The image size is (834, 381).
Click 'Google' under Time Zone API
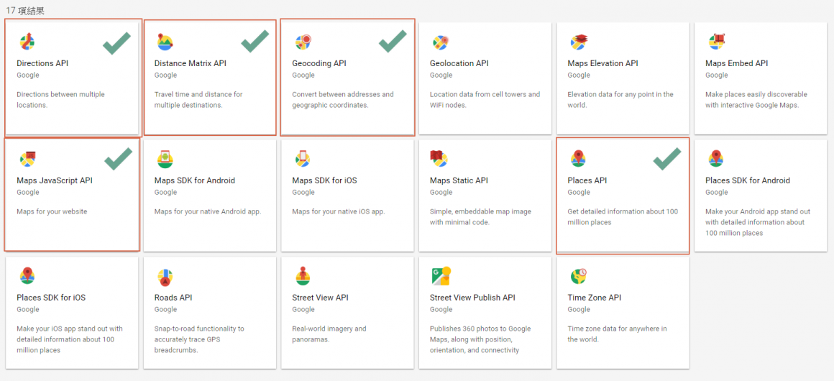tap(579, 309)
